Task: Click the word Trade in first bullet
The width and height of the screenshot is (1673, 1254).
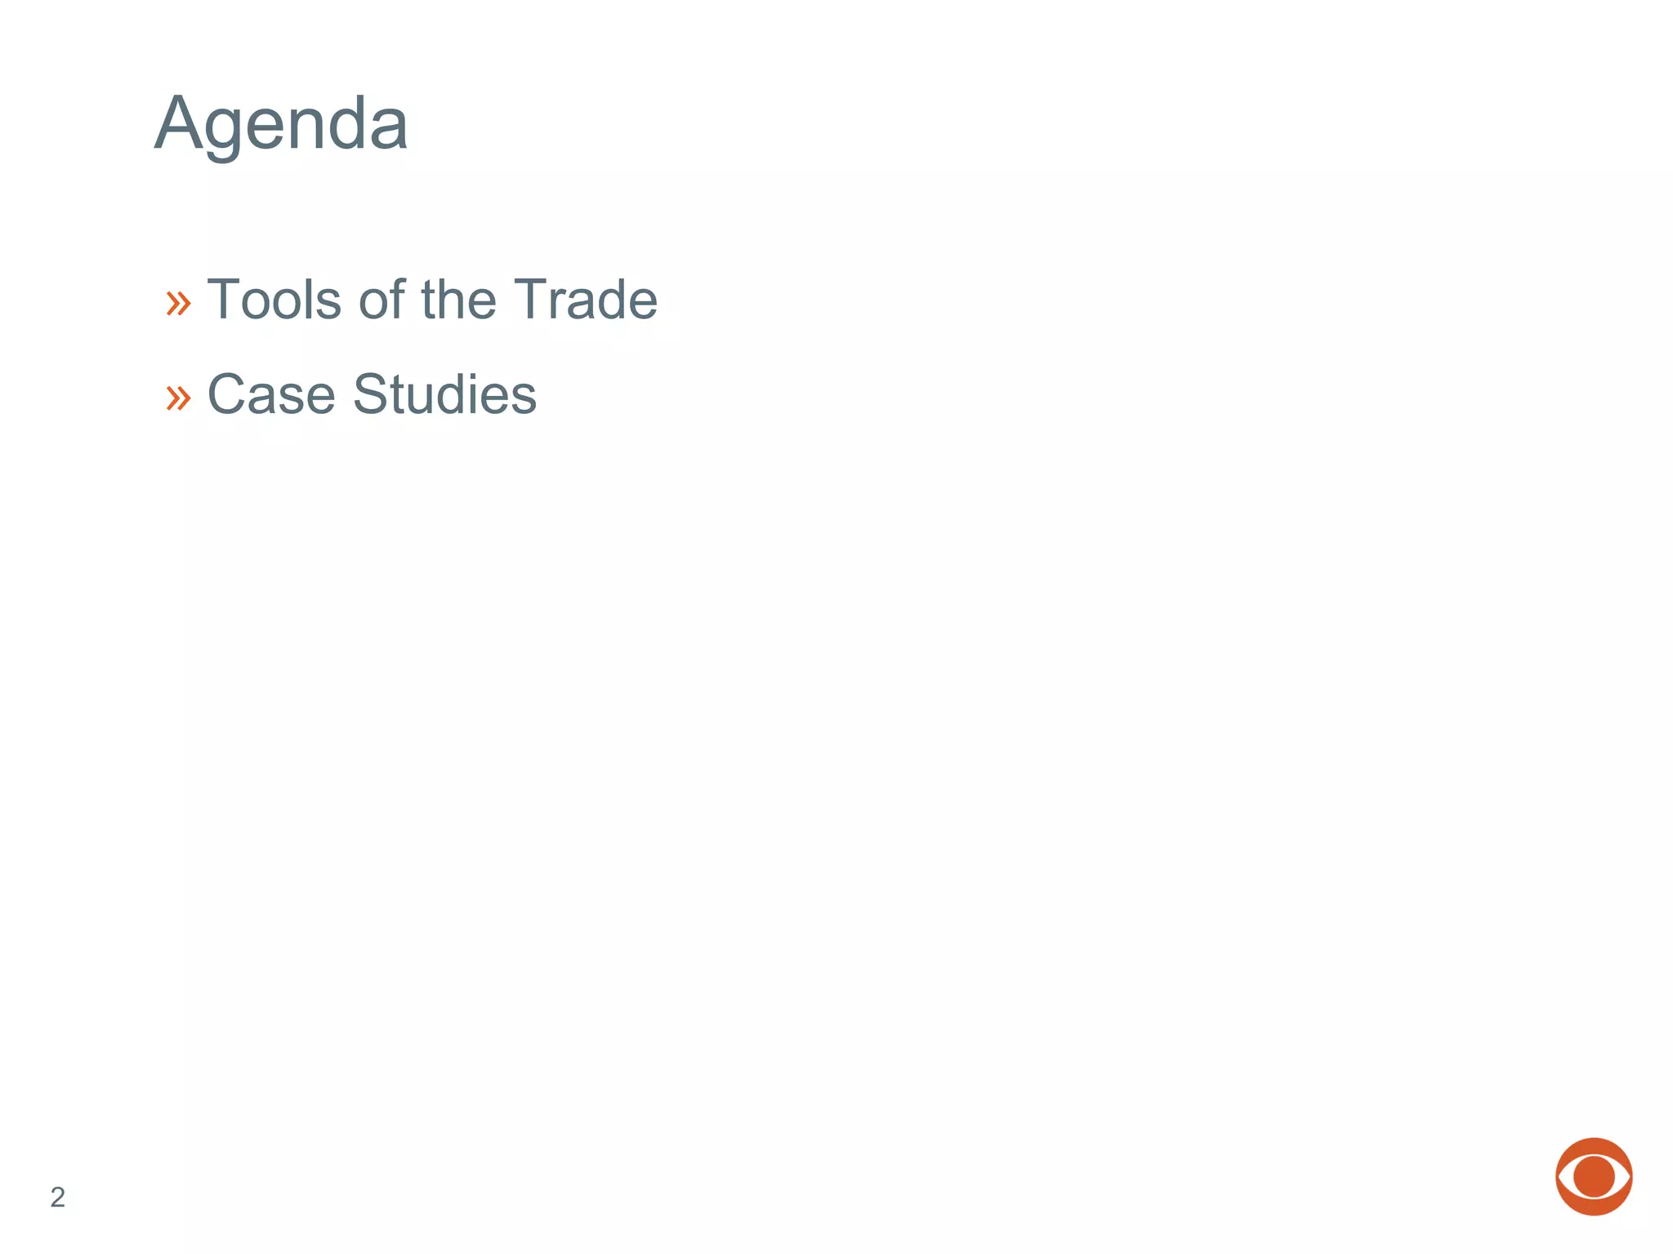Action: [x=586, y=299]
